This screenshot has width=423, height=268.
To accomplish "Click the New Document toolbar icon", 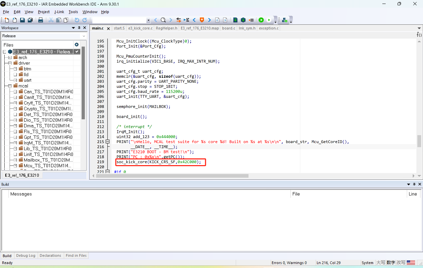I will 6,20.
